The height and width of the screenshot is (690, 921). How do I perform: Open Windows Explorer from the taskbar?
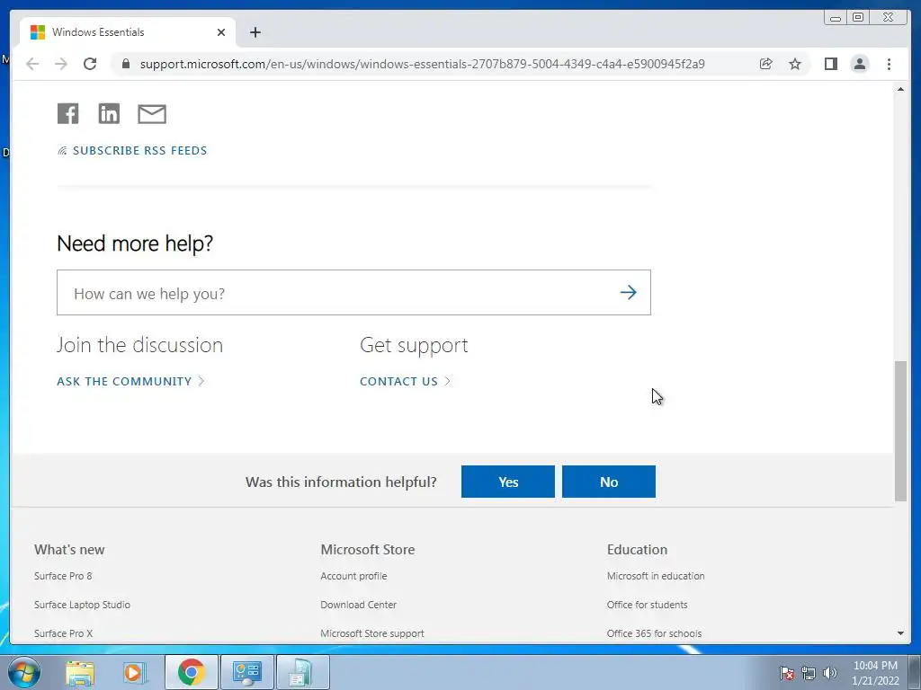click(80, 672)
